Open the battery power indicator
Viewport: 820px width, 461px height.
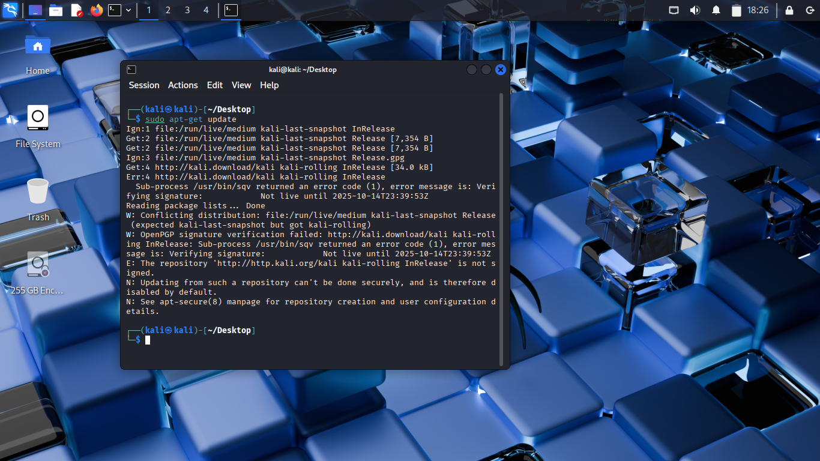[737, 10]
